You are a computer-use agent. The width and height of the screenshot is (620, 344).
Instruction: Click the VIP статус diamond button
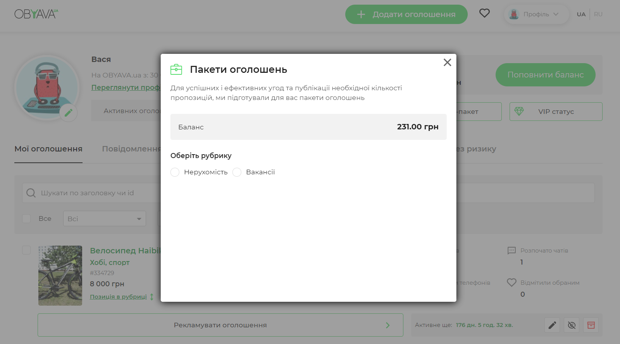coord(556,112)
